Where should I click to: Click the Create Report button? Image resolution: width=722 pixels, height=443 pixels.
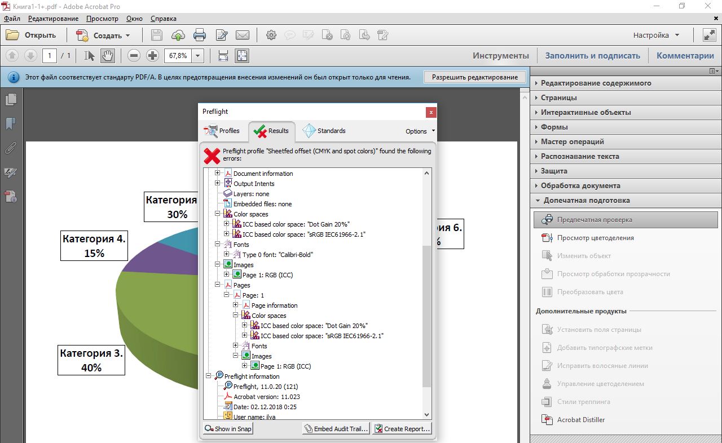tap(402, 429)
